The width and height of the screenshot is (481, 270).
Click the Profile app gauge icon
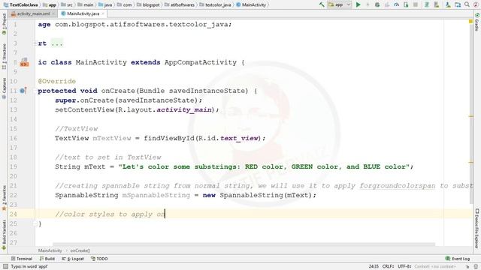pyautogui.click(x=396, y=4)
